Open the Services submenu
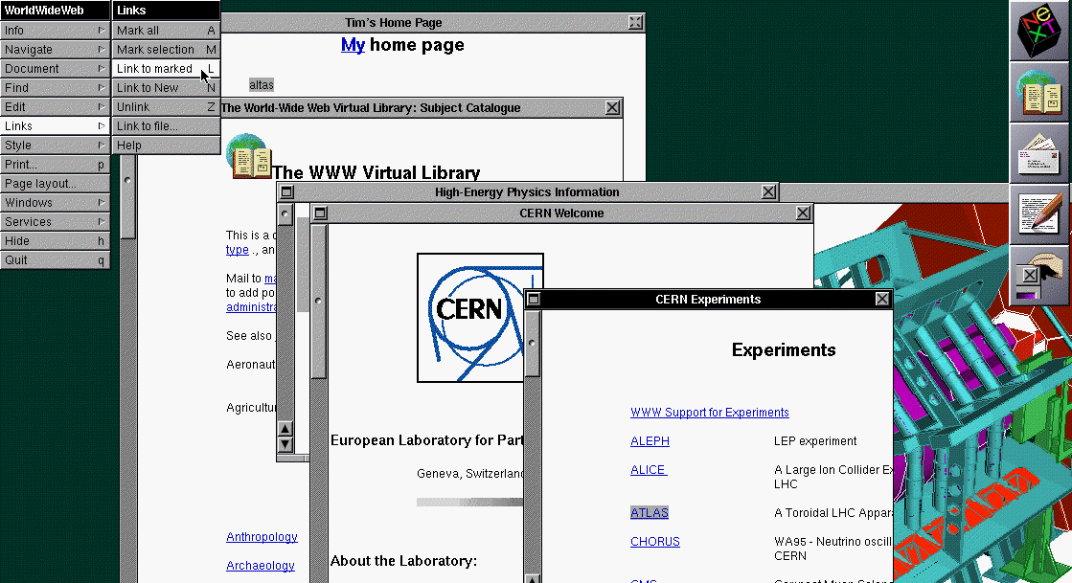 (55, 221)
